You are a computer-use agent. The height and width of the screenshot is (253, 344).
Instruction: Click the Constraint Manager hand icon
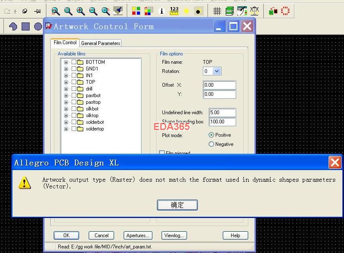(242, 11)
